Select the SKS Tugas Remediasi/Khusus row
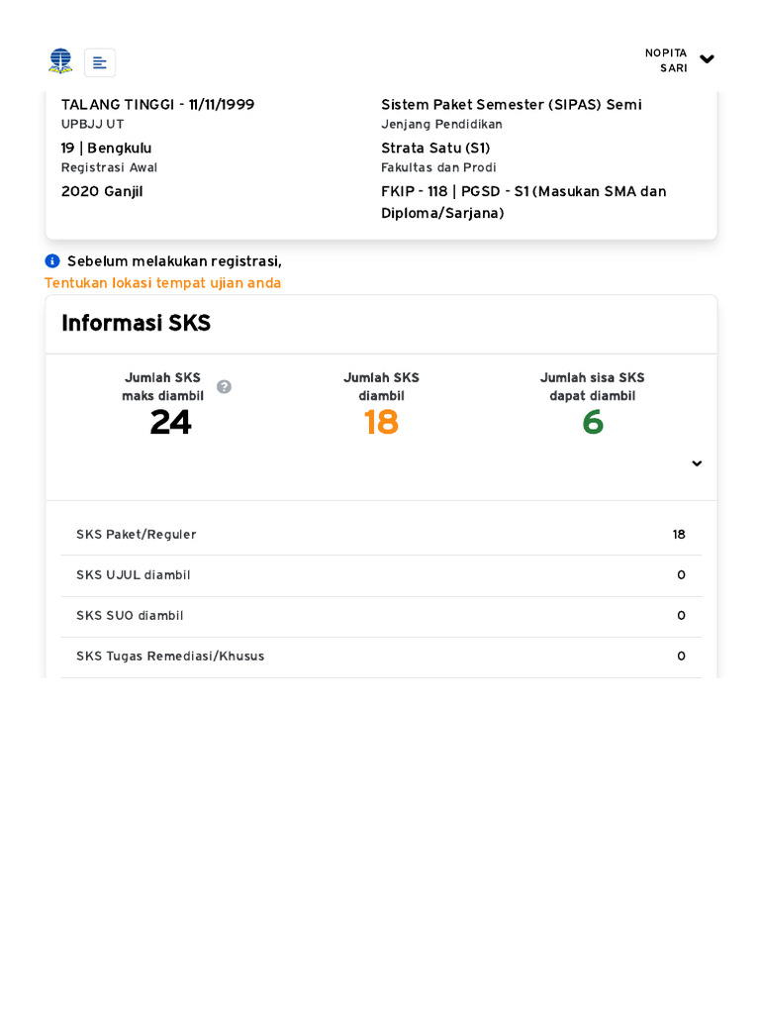The height and width of the screenshot is (1014, 760). point(381,657)
